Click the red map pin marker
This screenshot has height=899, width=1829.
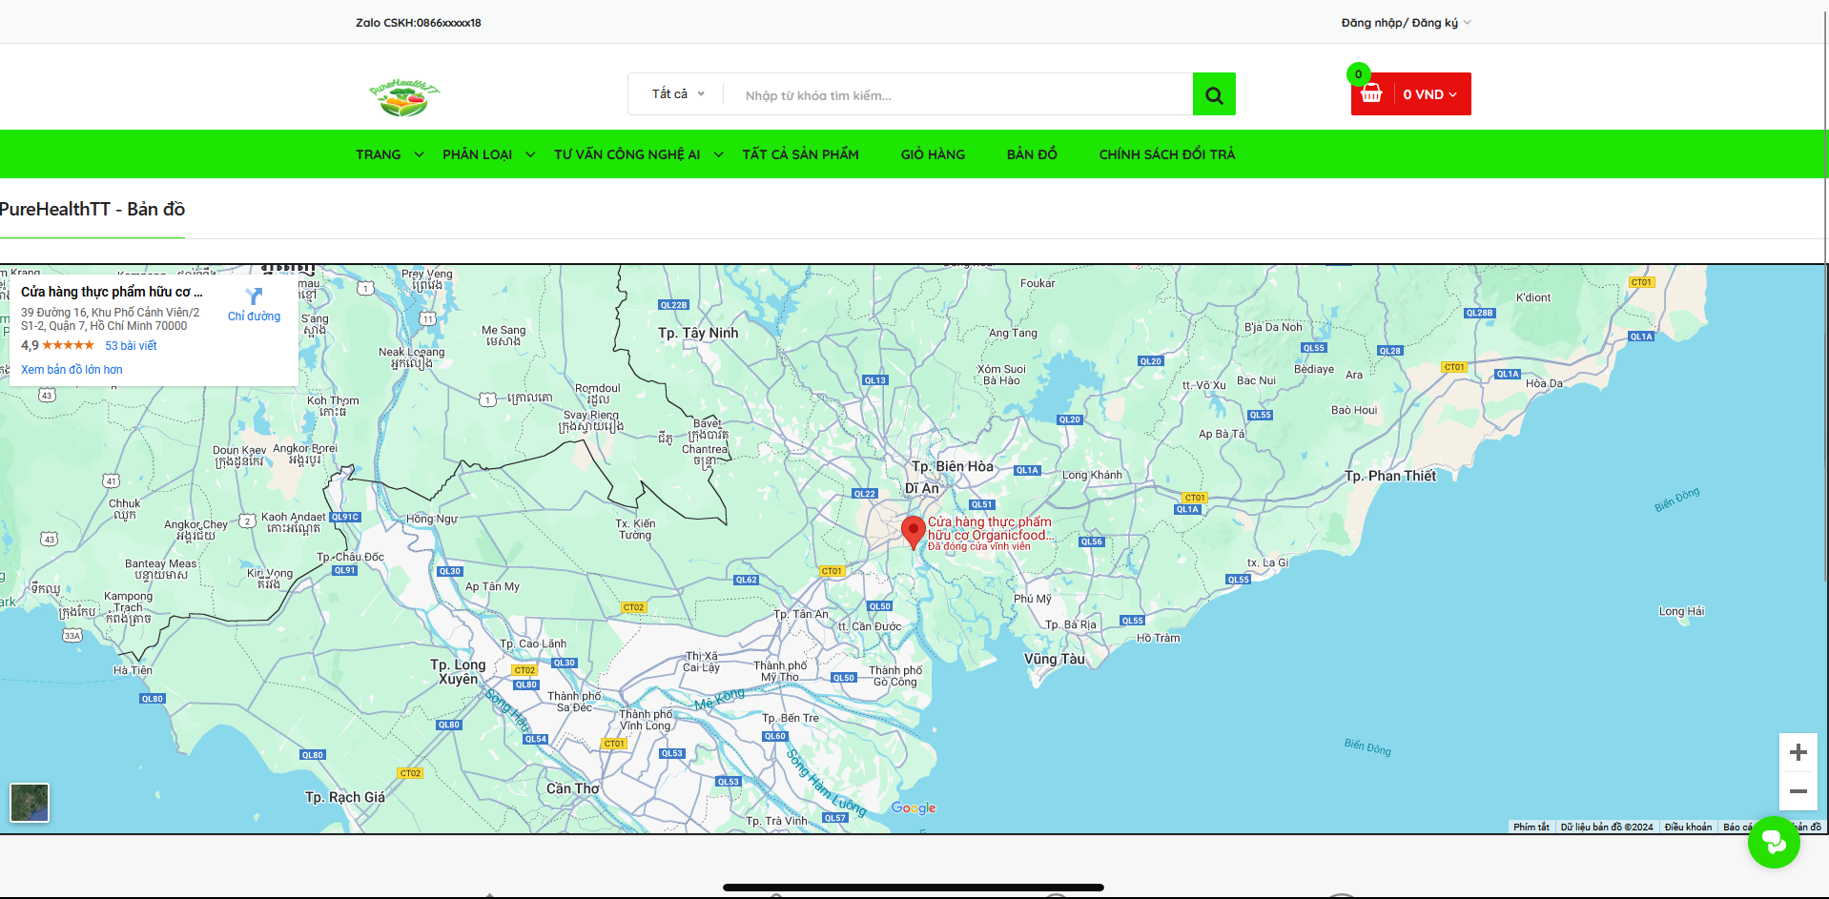pos(914,532)
